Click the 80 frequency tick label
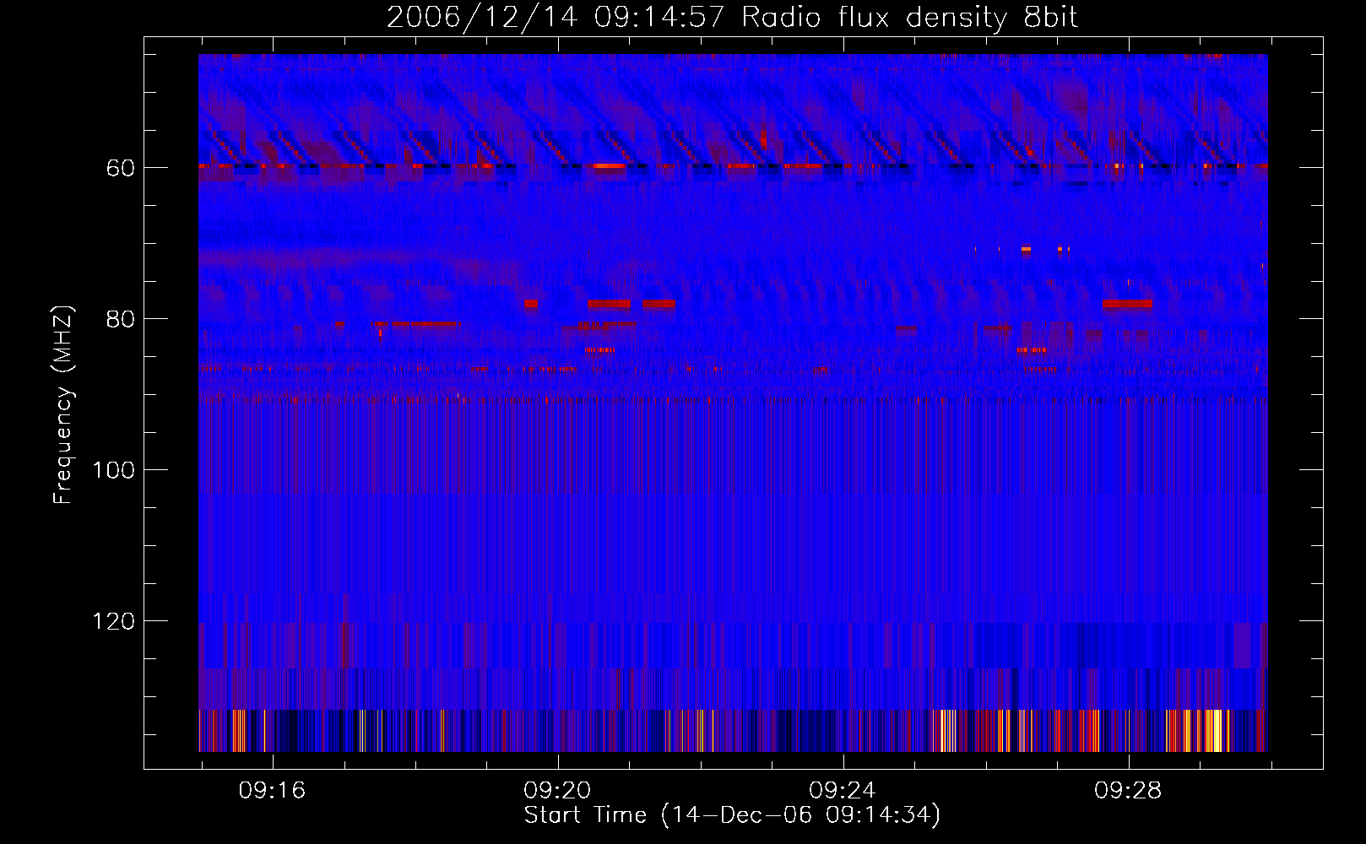The image size is (1366, 844). click(x=120, y=320)
